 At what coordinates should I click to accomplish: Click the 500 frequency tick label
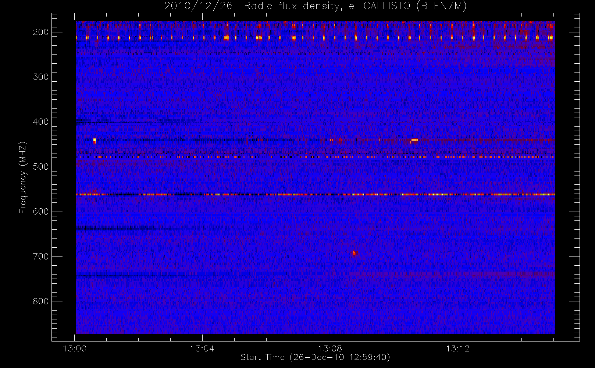pyautogui.click(x=41, y=167)
